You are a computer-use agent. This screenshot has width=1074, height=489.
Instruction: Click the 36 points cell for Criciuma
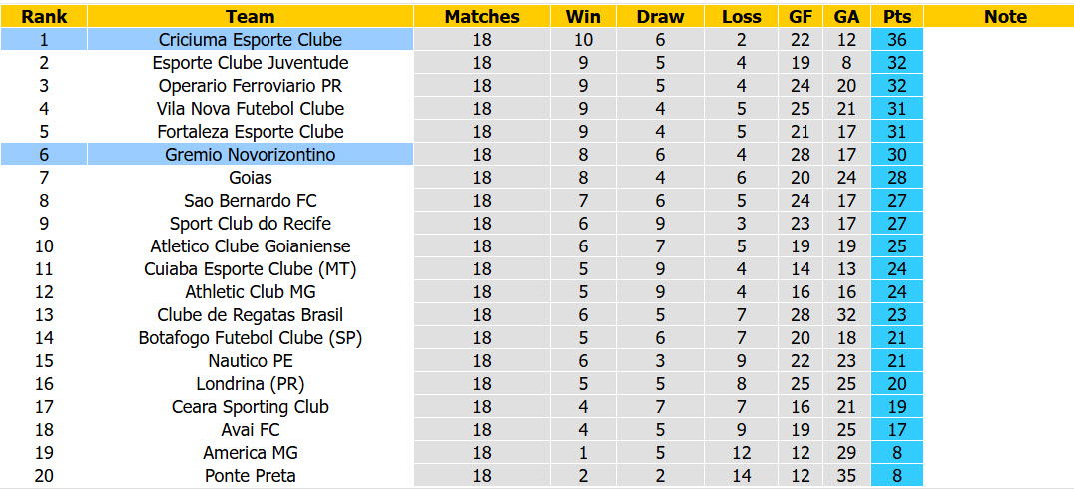coord(896,40)
